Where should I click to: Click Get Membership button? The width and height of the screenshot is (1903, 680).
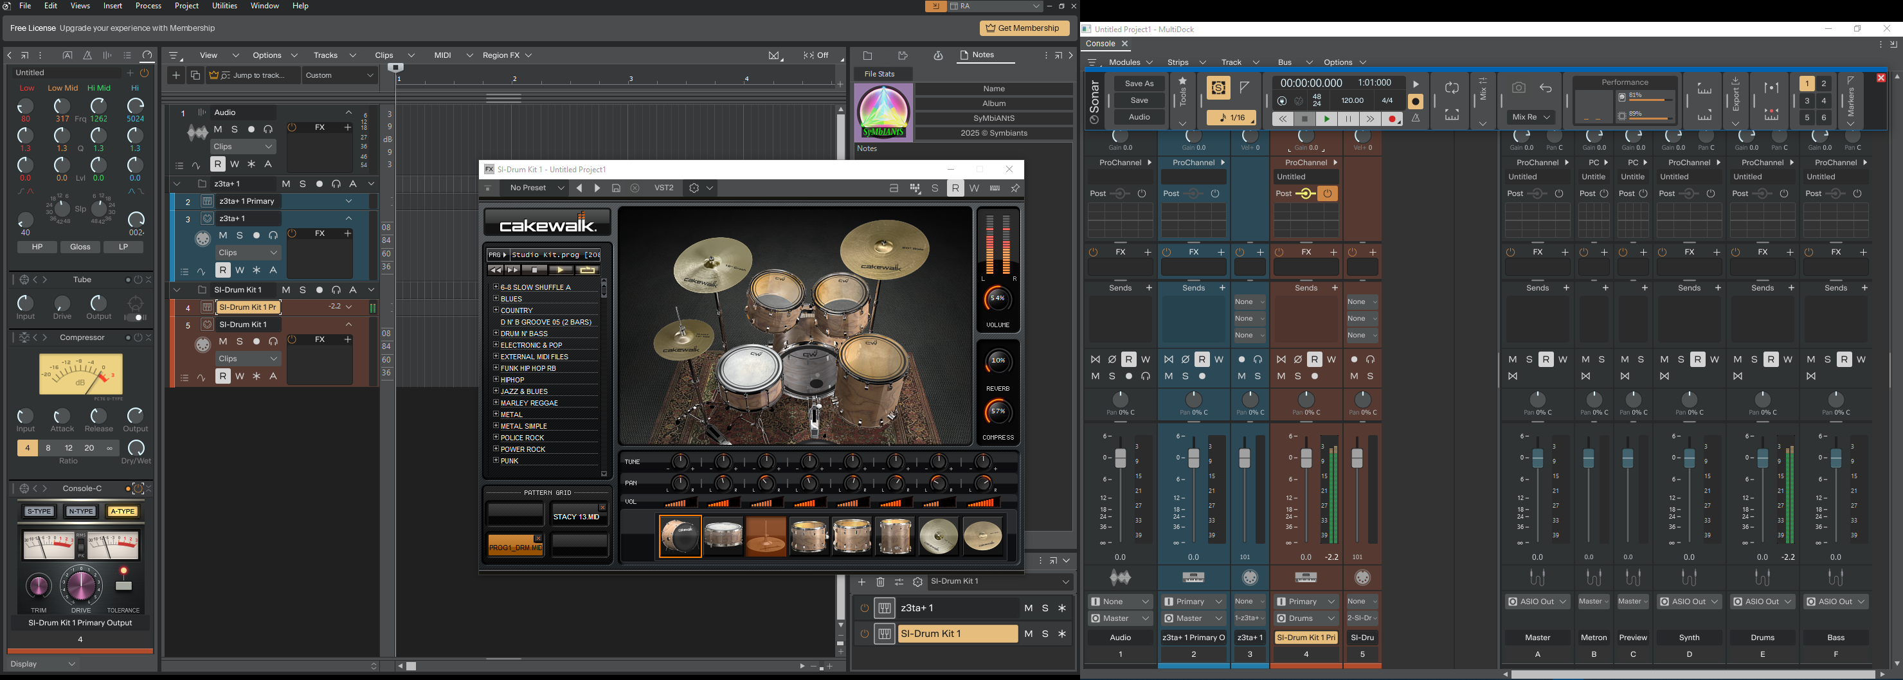point(1024,28)
